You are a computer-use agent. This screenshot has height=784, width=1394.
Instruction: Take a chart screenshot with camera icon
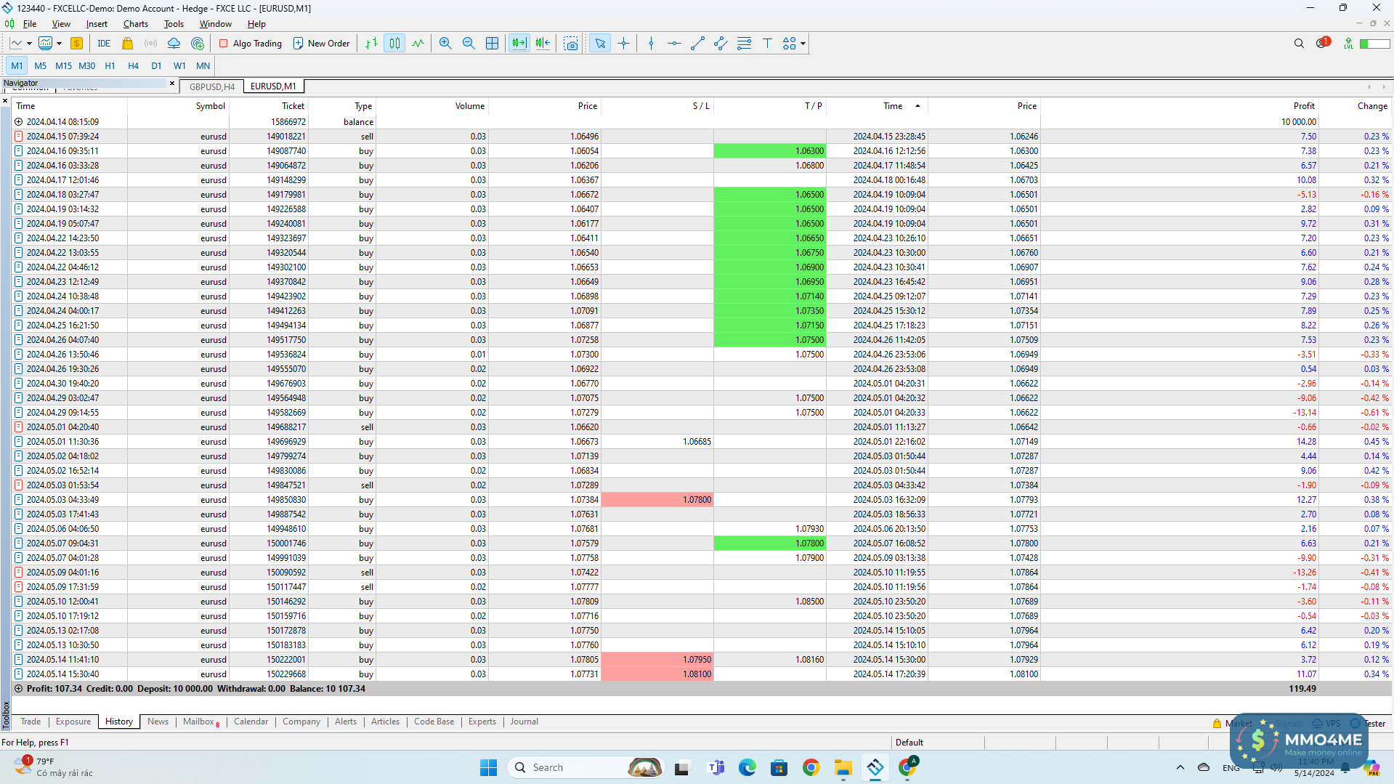tap(571, 44)
